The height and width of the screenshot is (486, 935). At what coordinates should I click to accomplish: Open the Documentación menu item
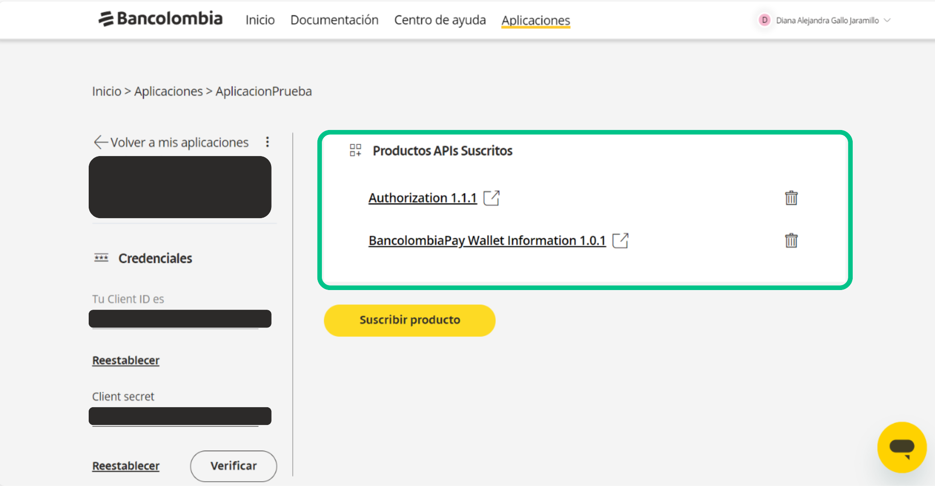pyautogui.click(x=334, y=20)
